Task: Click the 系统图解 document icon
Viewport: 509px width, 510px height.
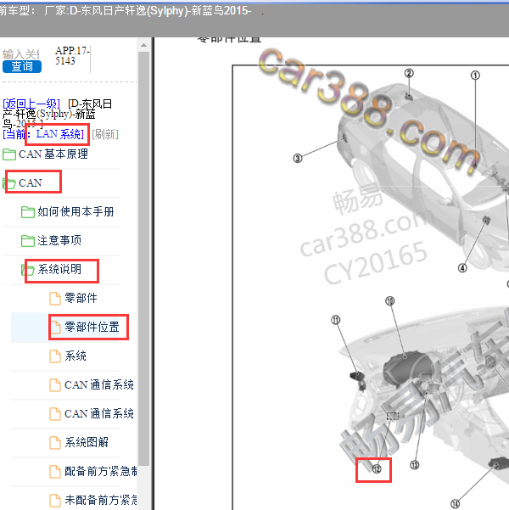Action: click(x=55, y=443)
